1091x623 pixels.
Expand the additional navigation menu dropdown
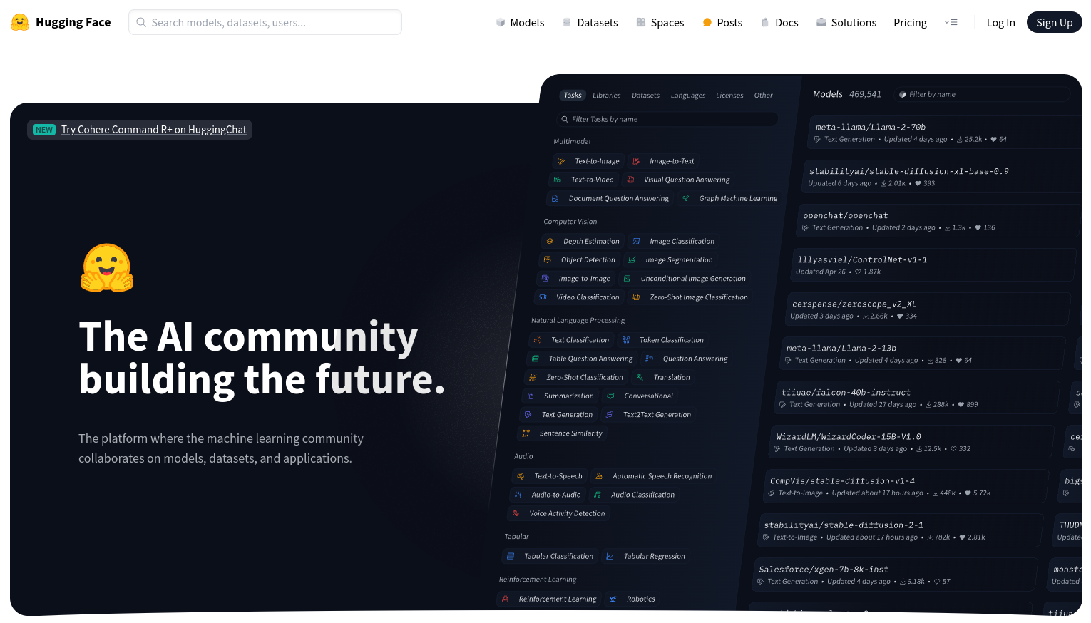pos(951,23)
